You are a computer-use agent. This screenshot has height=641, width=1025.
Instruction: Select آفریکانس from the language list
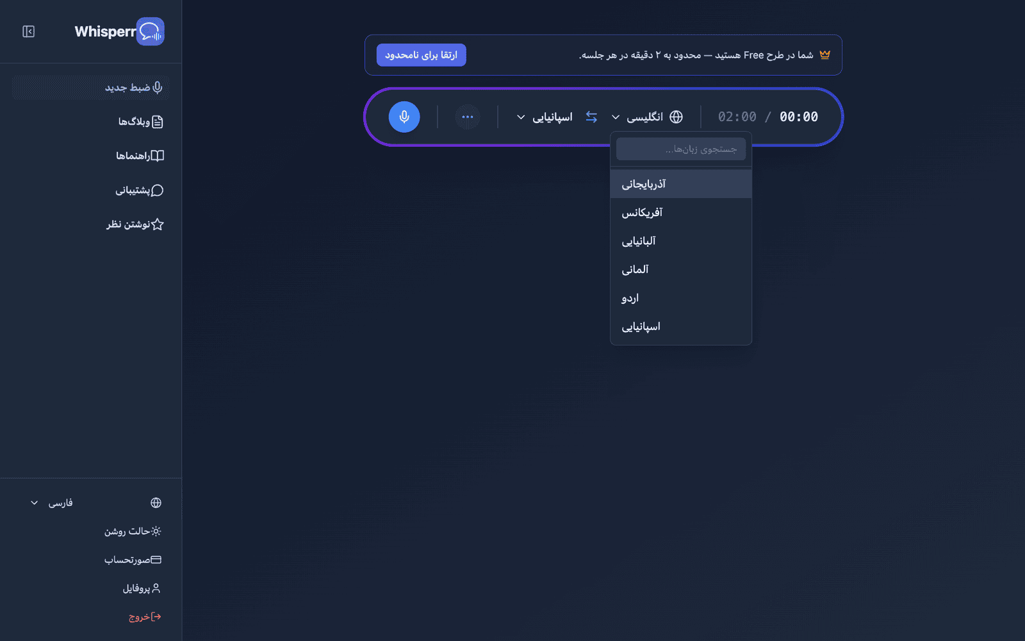pyautogui.click(x=681, y=213)
